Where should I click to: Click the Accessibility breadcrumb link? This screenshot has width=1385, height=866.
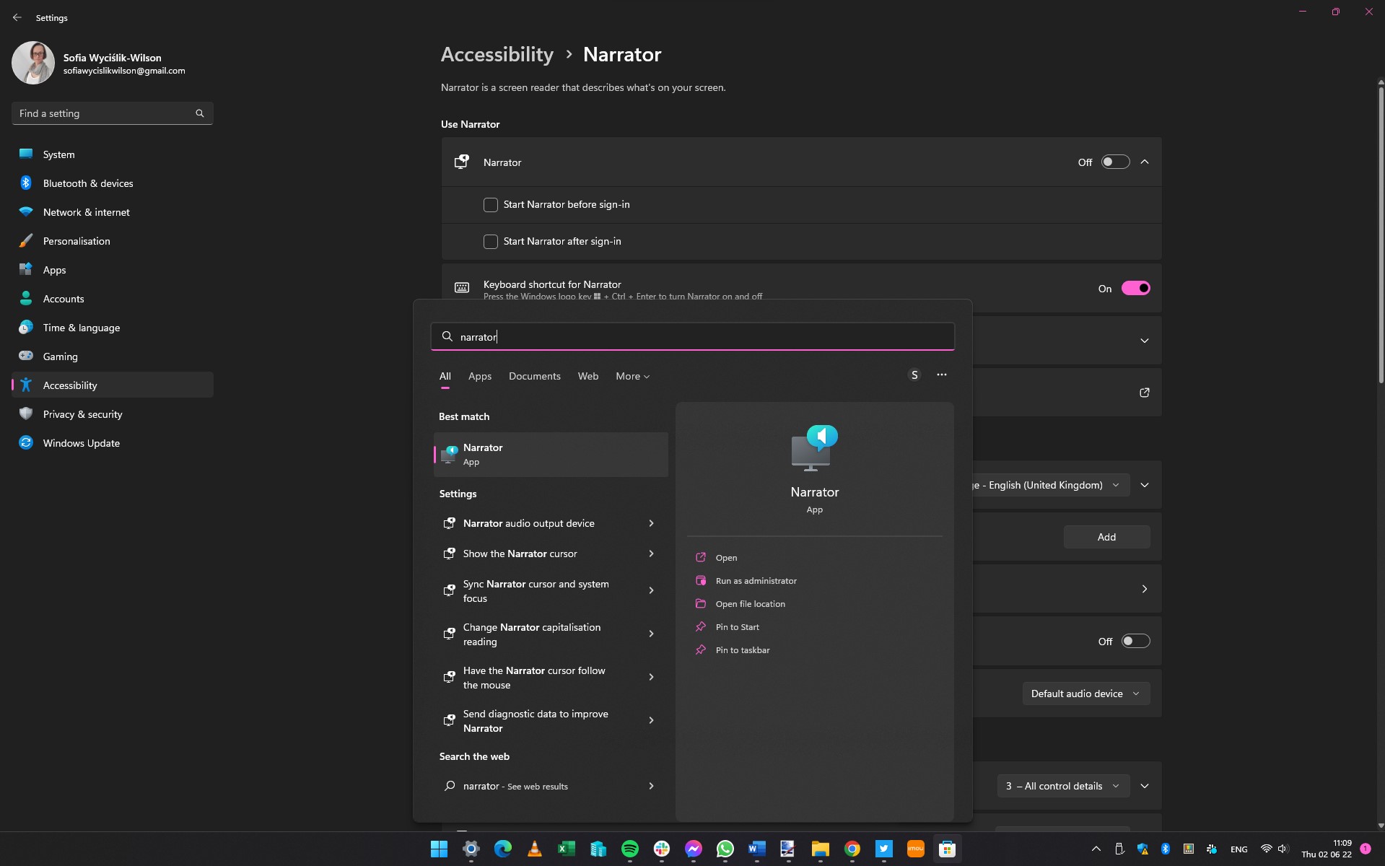497,54
